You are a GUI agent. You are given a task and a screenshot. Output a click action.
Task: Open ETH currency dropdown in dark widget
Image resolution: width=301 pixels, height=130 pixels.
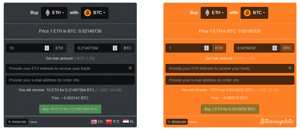coord(54,13)
